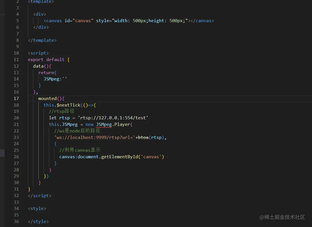Screen dimensions: 312x227
Task: Click the opening brace on line 24
Action: pyautogui.click(x=55, y=144)
